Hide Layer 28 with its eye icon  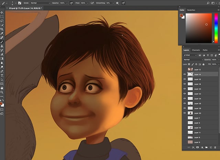(185, 108)
